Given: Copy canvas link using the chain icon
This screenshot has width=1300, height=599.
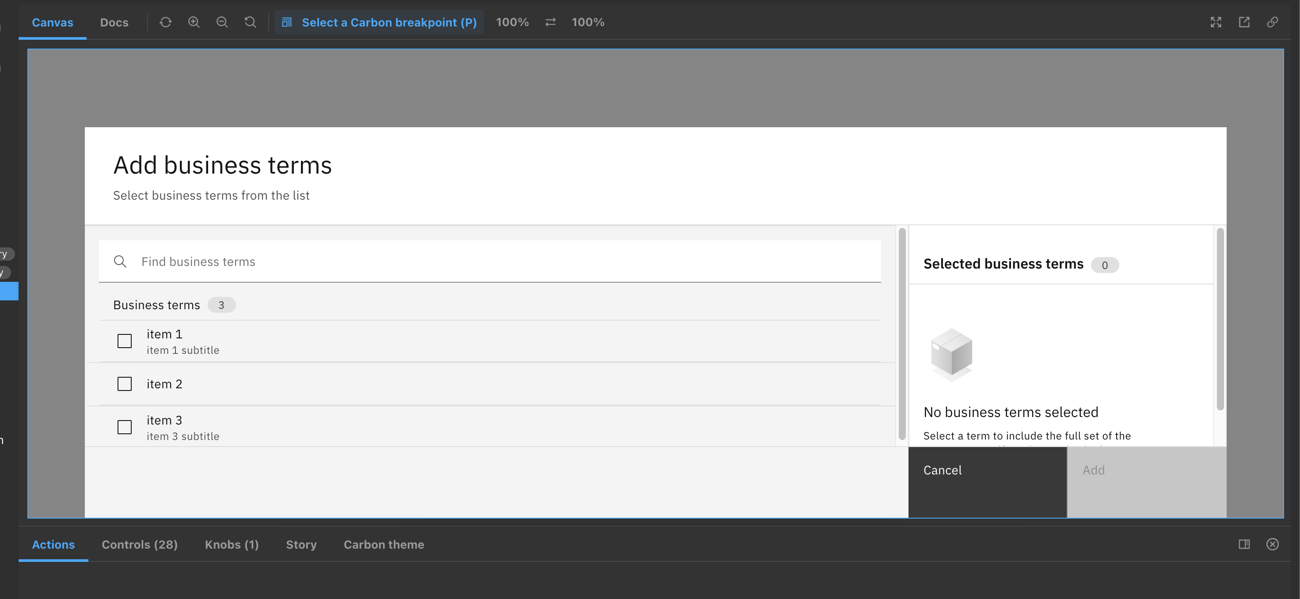Looking at the screenshot, I should [x=1272, y=22].
